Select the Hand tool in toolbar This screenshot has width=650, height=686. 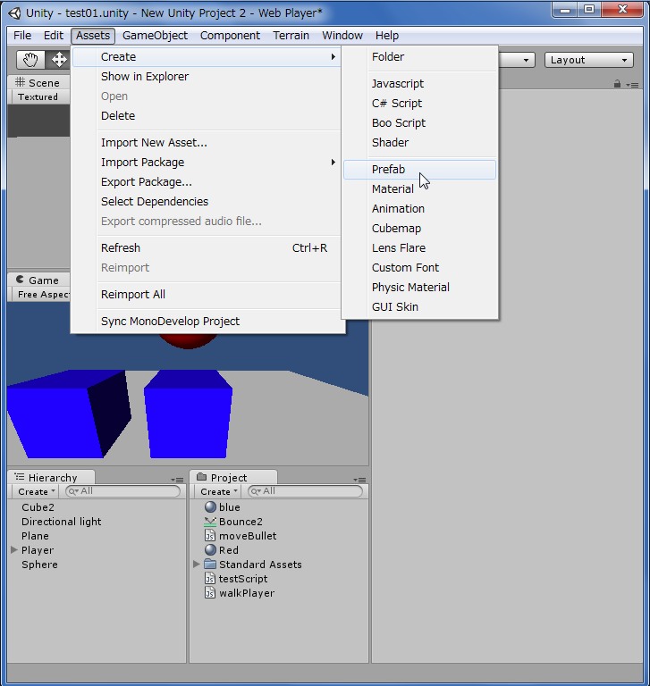click(x=30, y=60)
